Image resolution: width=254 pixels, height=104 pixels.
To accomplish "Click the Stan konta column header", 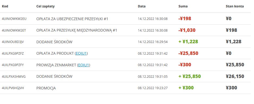I will click(x=235, y=6).
